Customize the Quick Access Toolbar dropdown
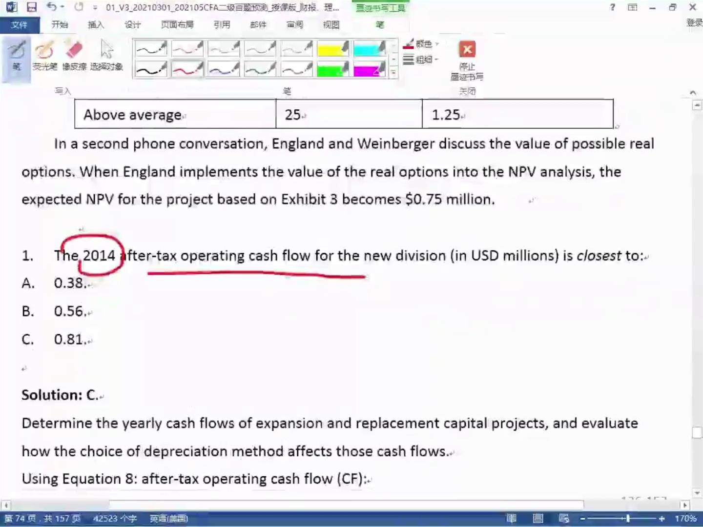This screenshot has height=527, width=703. click(95, 7)
